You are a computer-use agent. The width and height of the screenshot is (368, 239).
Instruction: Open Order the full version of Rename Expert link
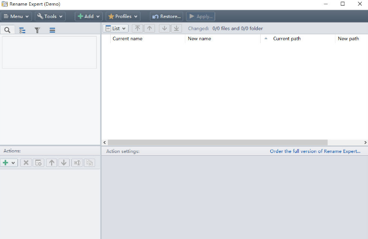pyautogui.click(x=315, y=151)
